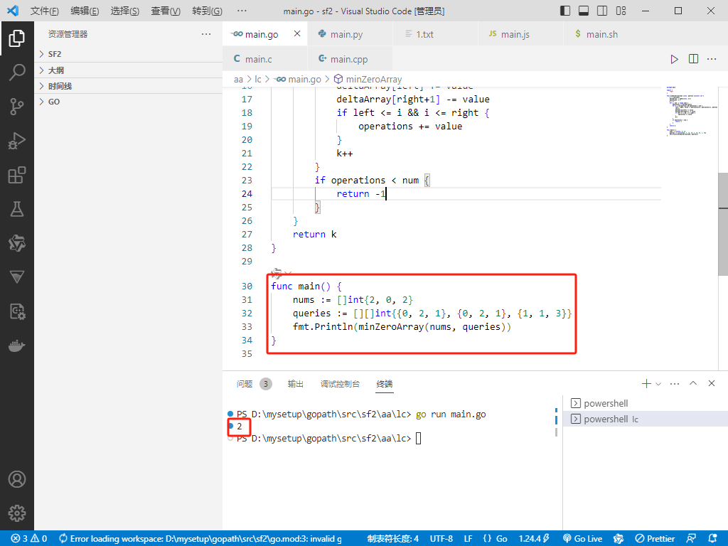Open the notifications bell in status bar
This screenshot has height=546, width=728.
713,539
